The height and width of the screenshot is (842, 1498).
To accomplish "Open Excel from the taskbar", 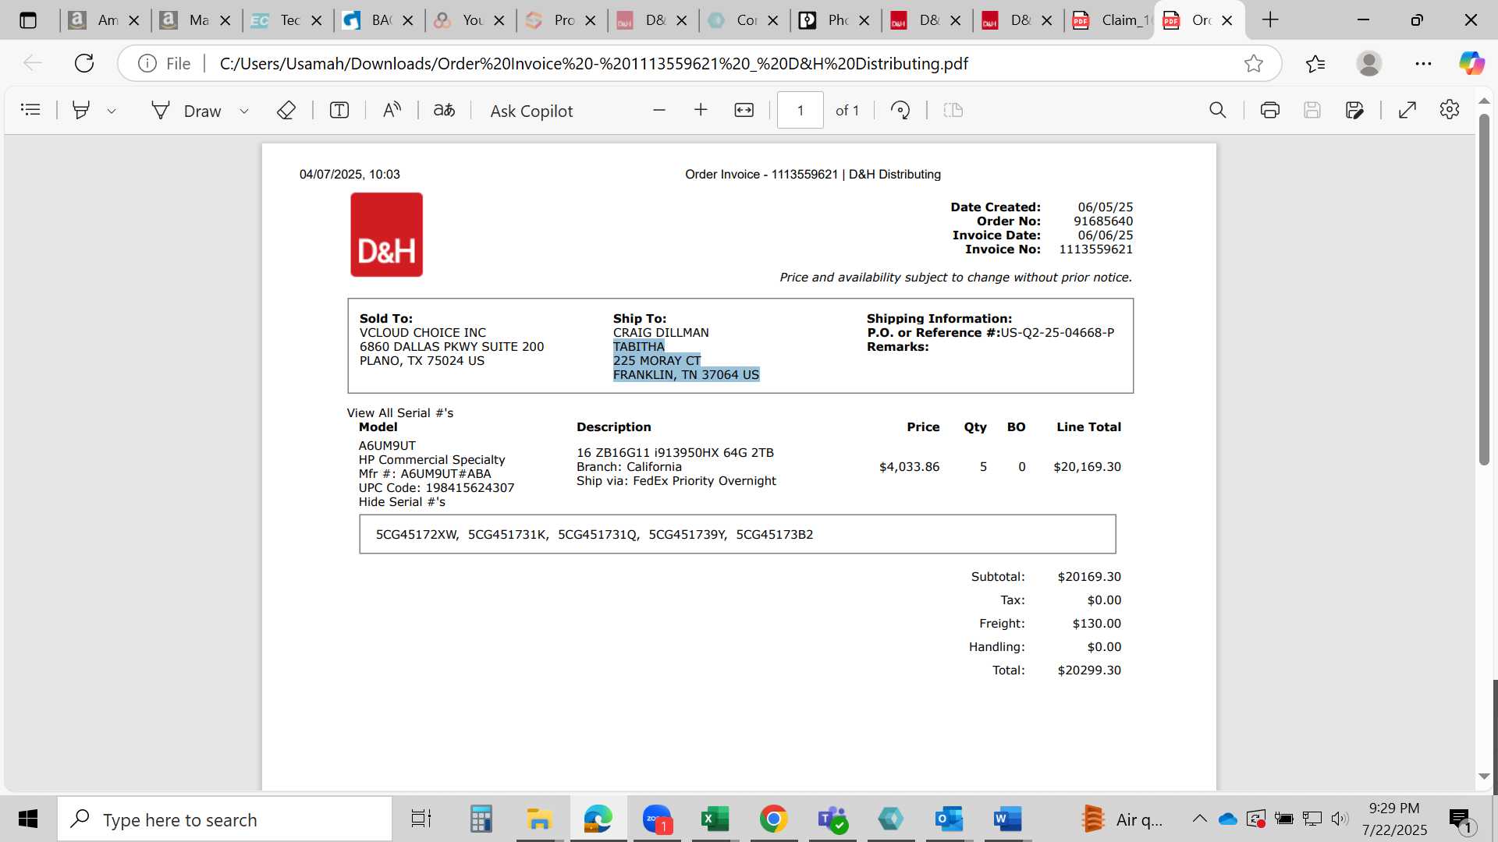I will [715, 819].
